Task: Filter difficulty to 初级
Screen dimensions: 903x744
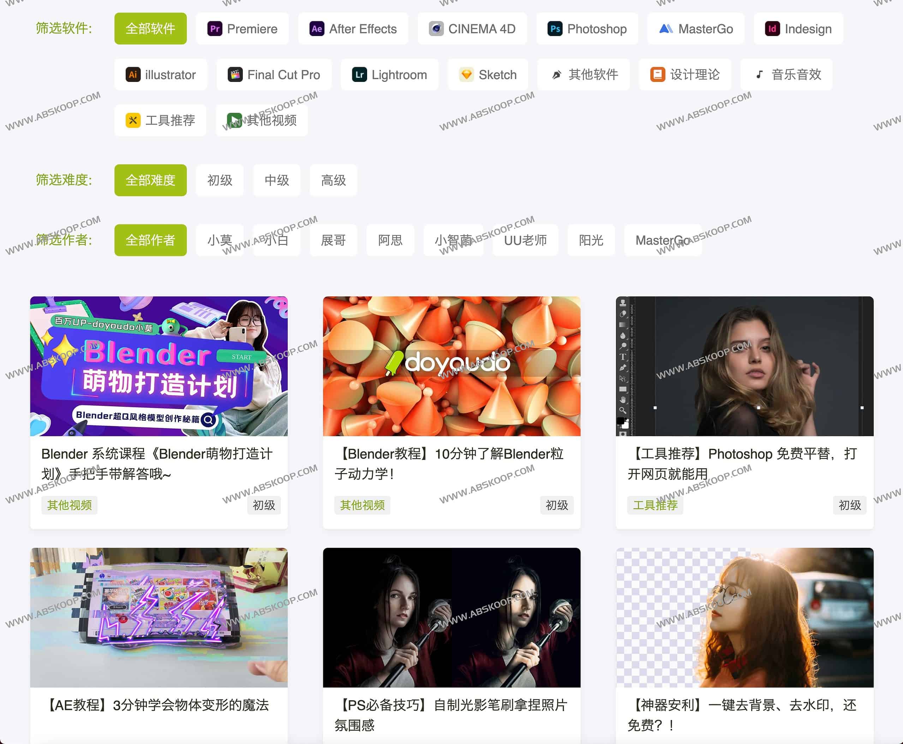Action: [220, 180]
